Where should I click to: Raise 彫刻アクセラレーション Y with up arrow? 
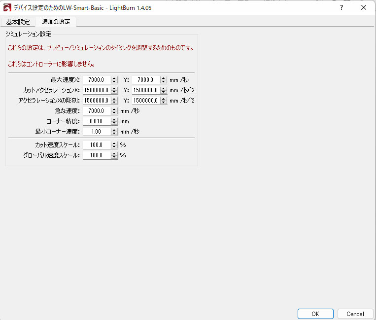164,99
